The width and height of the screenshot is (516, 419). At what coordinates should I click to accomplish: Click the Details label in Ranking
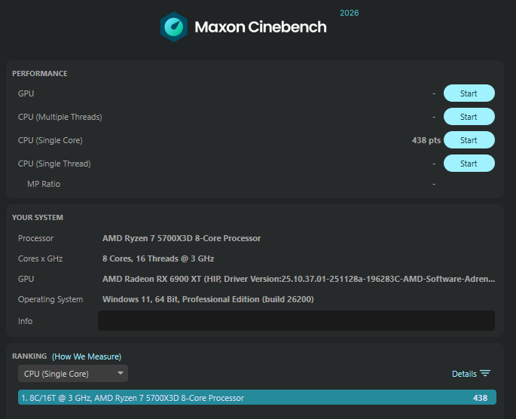[x=464, y=374]
